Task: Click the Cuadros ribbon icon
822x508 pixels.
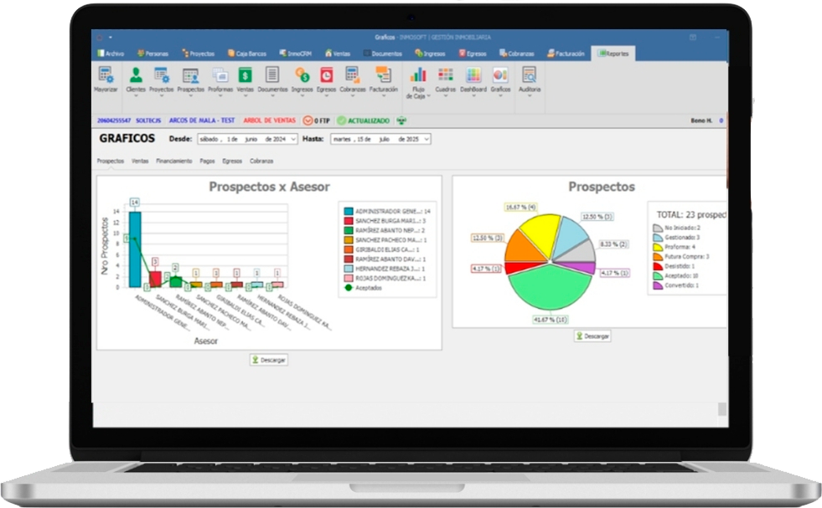Action: tap(446, 75)
